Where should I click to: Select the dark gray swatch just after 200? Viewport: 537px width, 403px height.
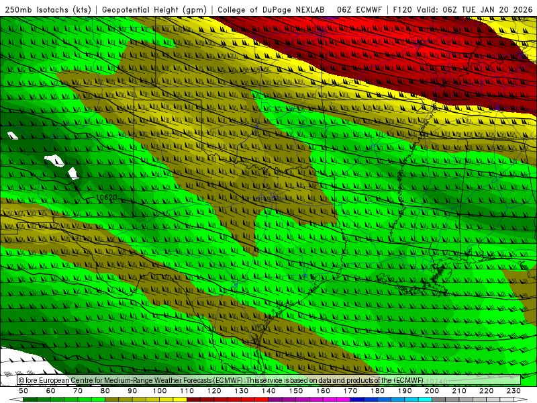tap(439, 400)
